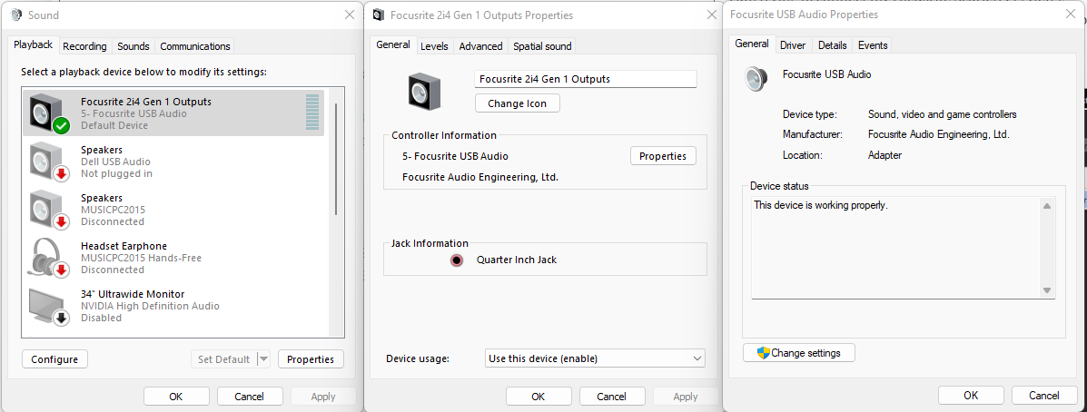
Task: Click the speaker icon in Focusrite USB Audio Properties
Action: (x=756, y=79)
